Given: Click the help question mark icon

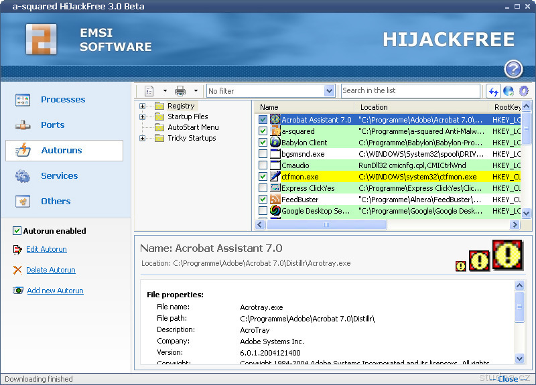Looking at the screenshot, I should coord(513,68).
